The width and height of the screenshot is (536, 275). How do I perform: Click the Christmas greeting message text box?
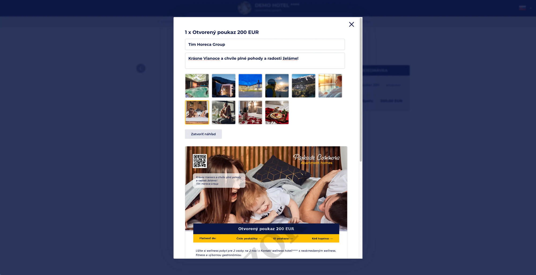tap(265, 61)
